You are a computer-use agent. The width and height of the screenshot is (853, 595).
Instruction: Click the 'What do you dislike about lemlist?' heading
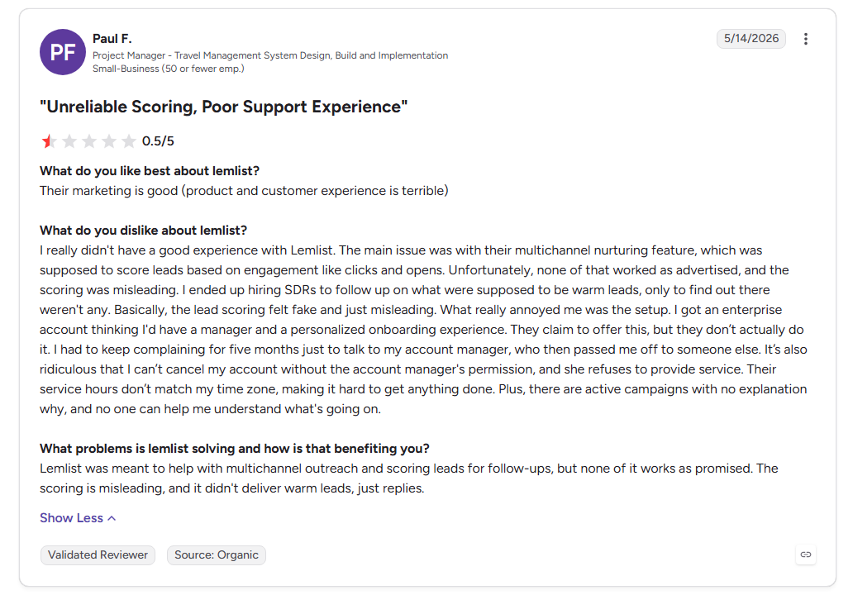click(143, 230)
